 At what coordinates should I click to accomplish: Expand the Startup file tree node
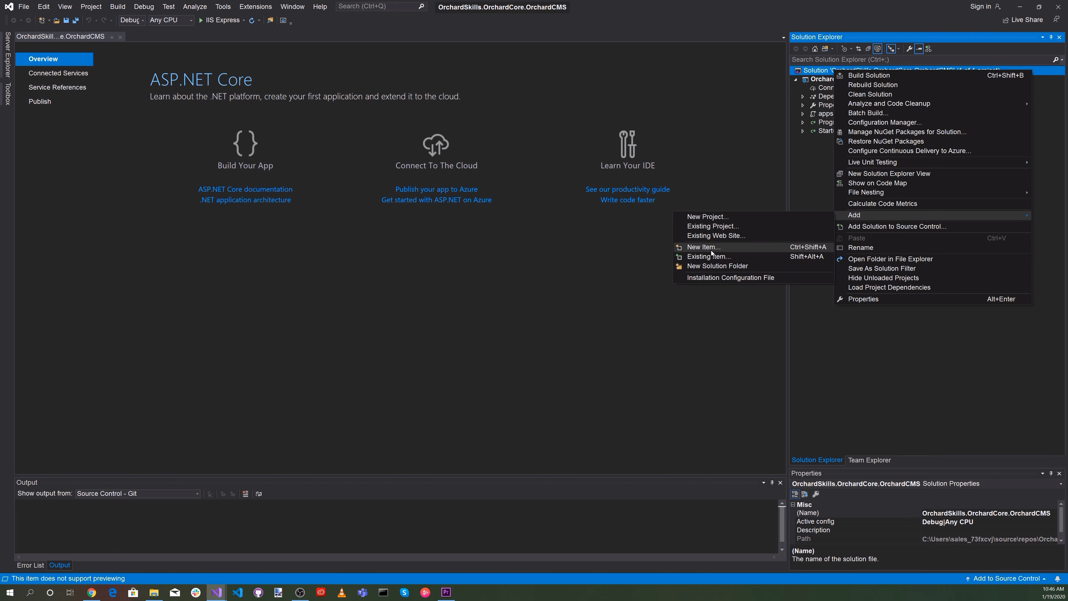pyautogui.click(x=803, y=131)
